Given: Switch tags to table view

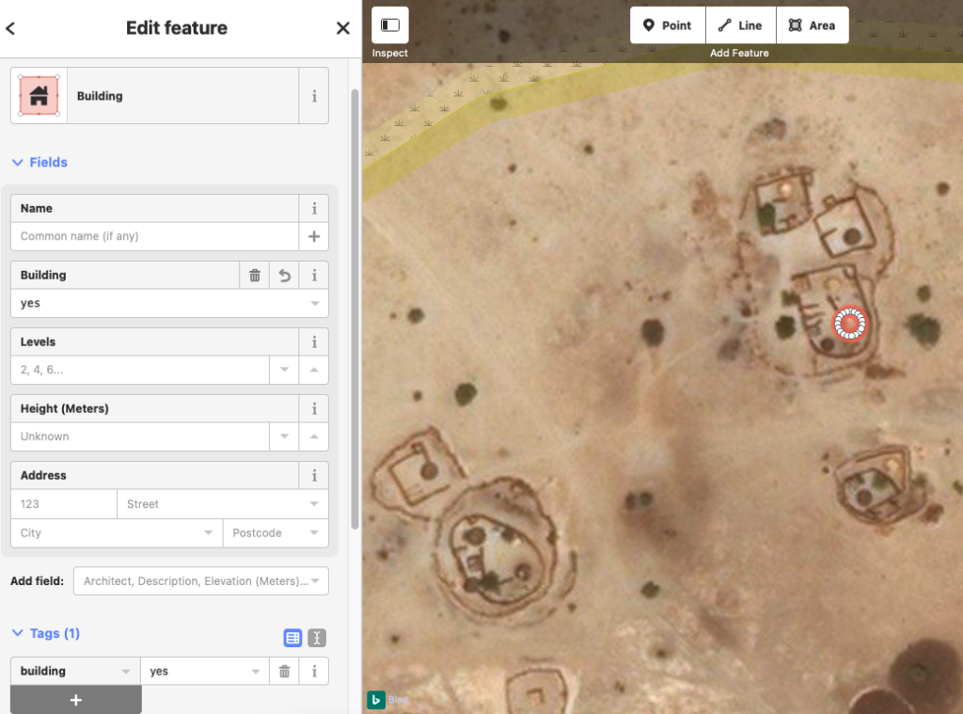Looking at the screenshot, I should coord(292,638).
